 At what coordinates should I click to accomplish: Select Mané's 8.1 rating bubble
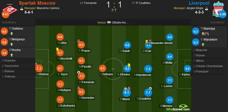click(127, 93)
